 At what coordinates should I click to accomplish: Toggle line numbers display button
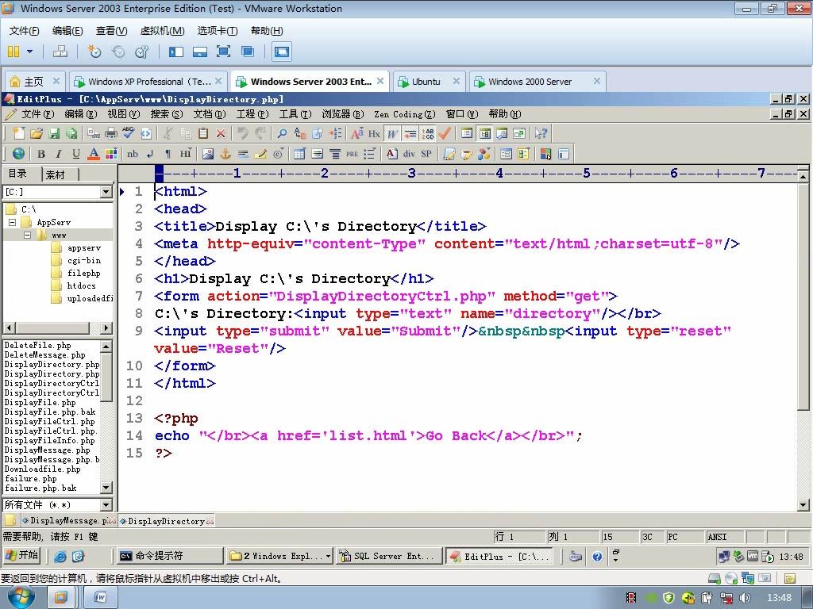pos(428,133)
